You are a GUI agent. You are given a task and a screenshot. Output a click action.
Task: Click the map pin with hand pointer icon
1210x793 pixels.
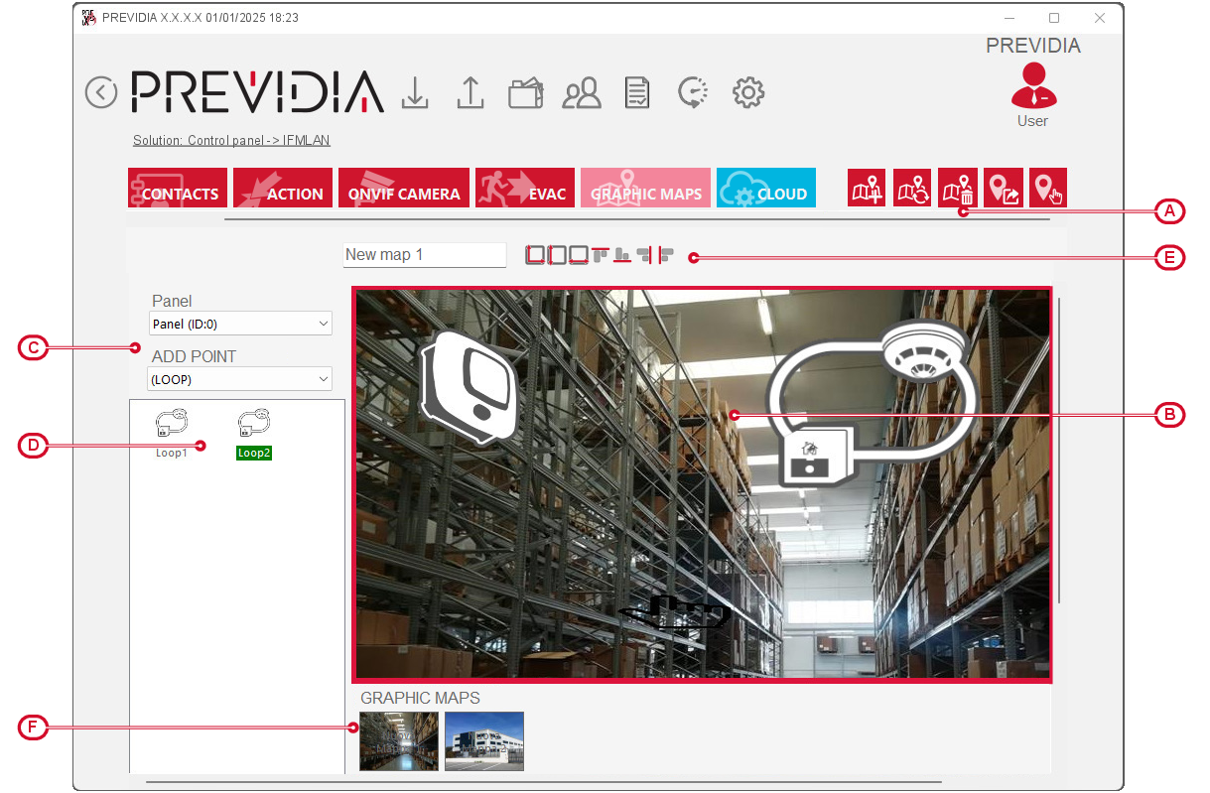coord(1048,187)
